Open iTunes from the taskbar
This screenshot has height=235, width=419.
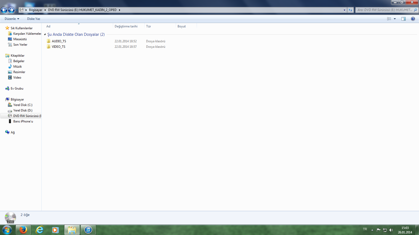coord(88,230)
